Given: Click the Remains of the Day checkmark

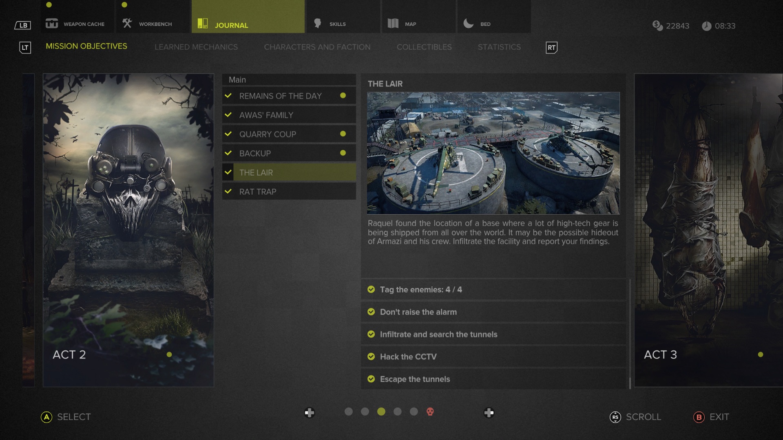Looking at the screenshot, I should pyautogui.click(x=228, y=95).
